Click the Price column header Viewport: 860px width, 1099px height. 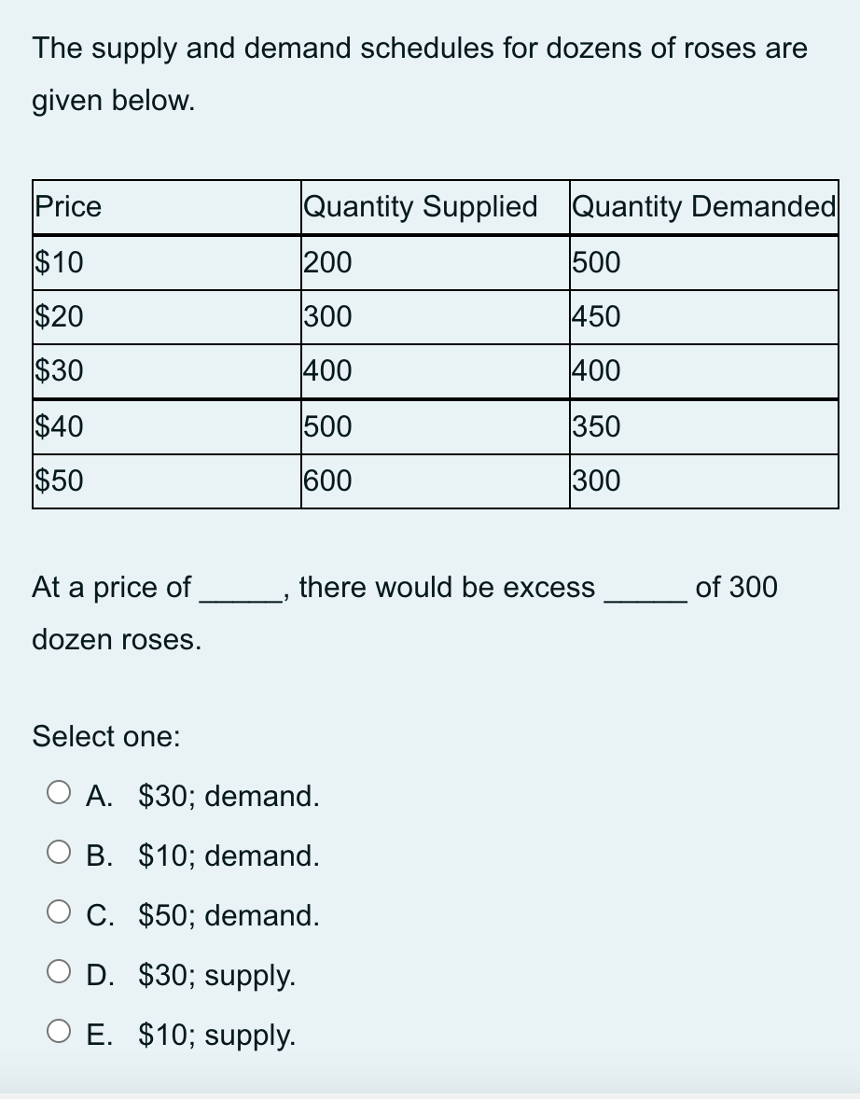(66, 207)
